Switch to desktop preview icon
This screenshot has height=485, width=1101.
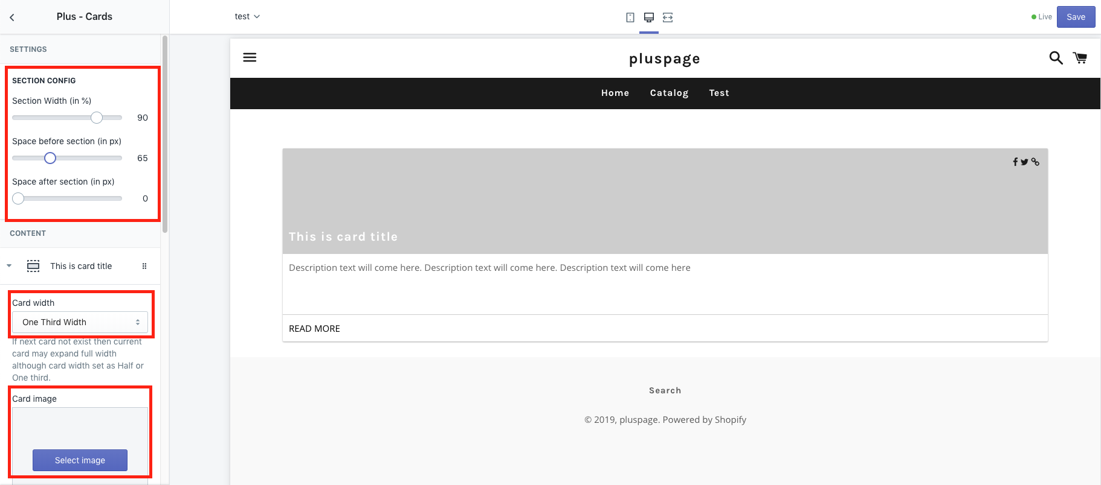click(x=649, y=17)
